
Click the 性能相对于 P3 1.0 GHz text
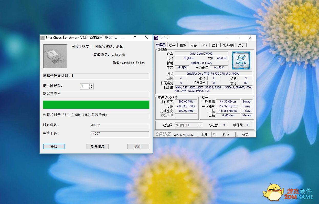click(x=75, y=115)
